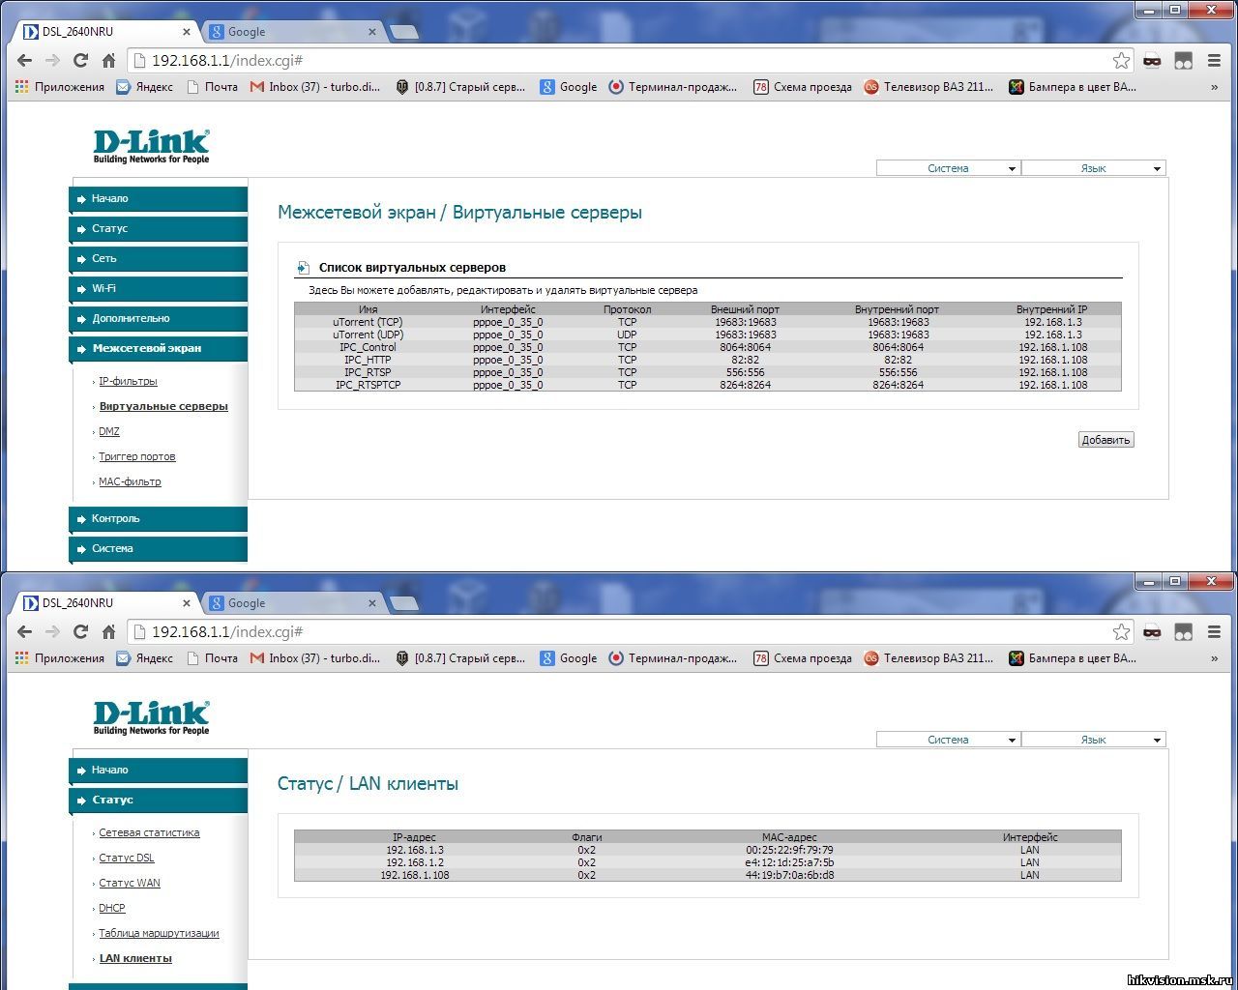Select IPC_HTTP virtual server row
1238x990 pixels.
708,360
